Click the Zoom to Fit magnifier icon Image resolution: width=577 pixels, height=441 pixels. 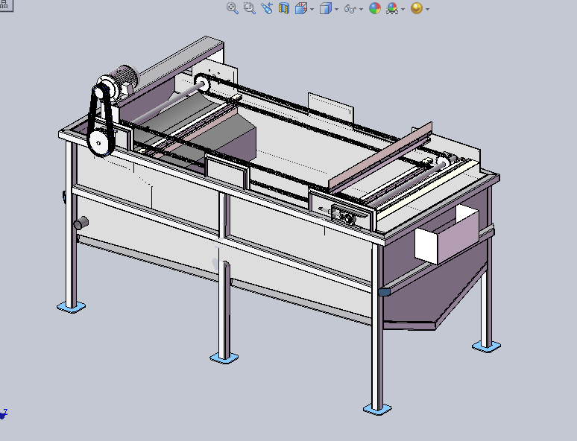(232, 8)
